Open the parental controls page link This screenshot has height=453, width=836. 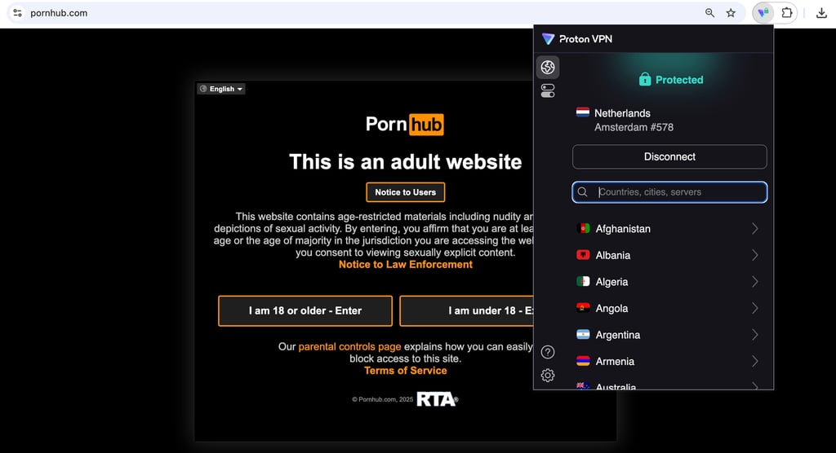(349, 346)
